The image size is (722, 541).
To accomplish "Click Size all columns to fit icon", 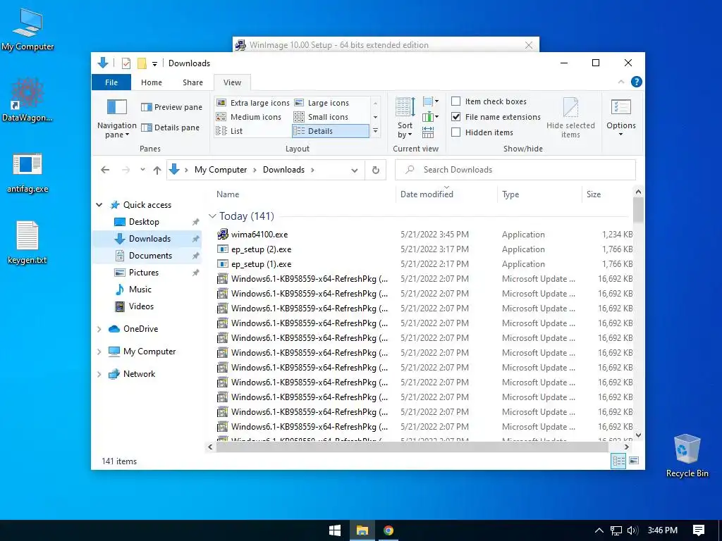I will 428,132.
